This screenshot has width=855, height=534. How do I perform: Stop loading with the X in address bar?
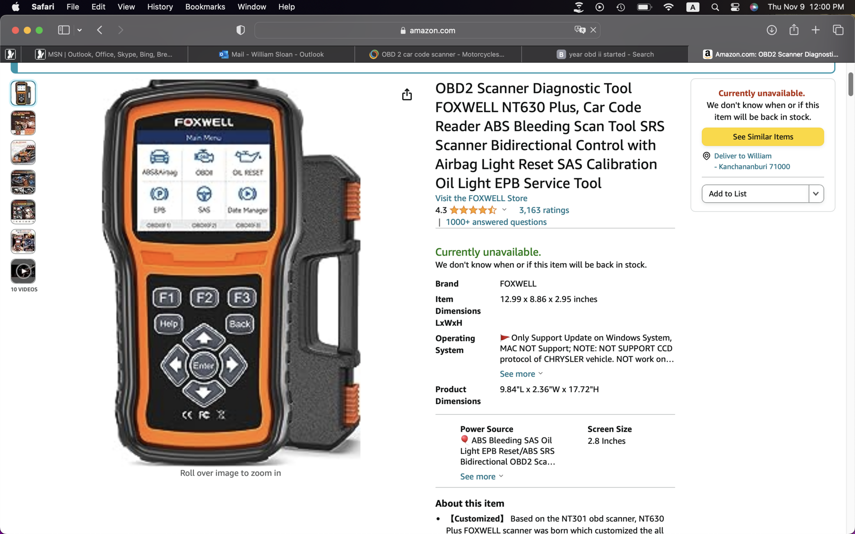coord(593,30)
